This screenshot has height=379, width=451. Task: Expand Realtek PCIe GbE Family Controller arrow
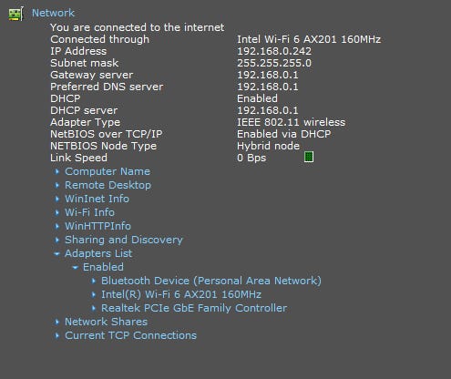pos(94,308)
